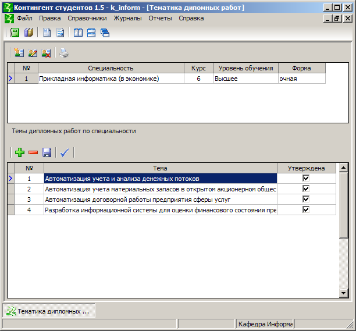This screenshot has height=331, width=356.
Task: Click the vertical scrollbar thumb of topics
Action: pos(344,205)
